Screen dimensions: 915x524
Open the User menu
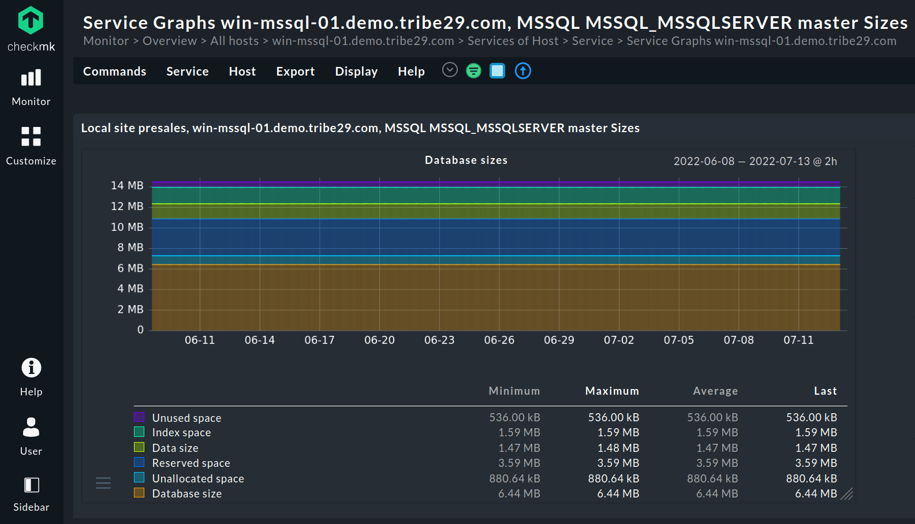tap(31, 436)
